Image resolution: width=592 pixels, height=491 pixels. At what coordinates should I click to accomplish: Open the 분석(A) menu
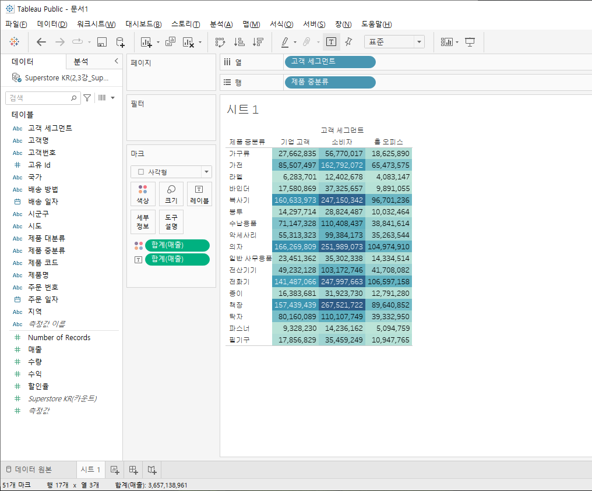(x=221, y=24)
